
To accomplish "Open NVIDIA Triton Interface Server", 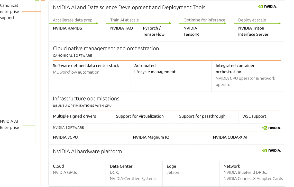I will 253,31.
